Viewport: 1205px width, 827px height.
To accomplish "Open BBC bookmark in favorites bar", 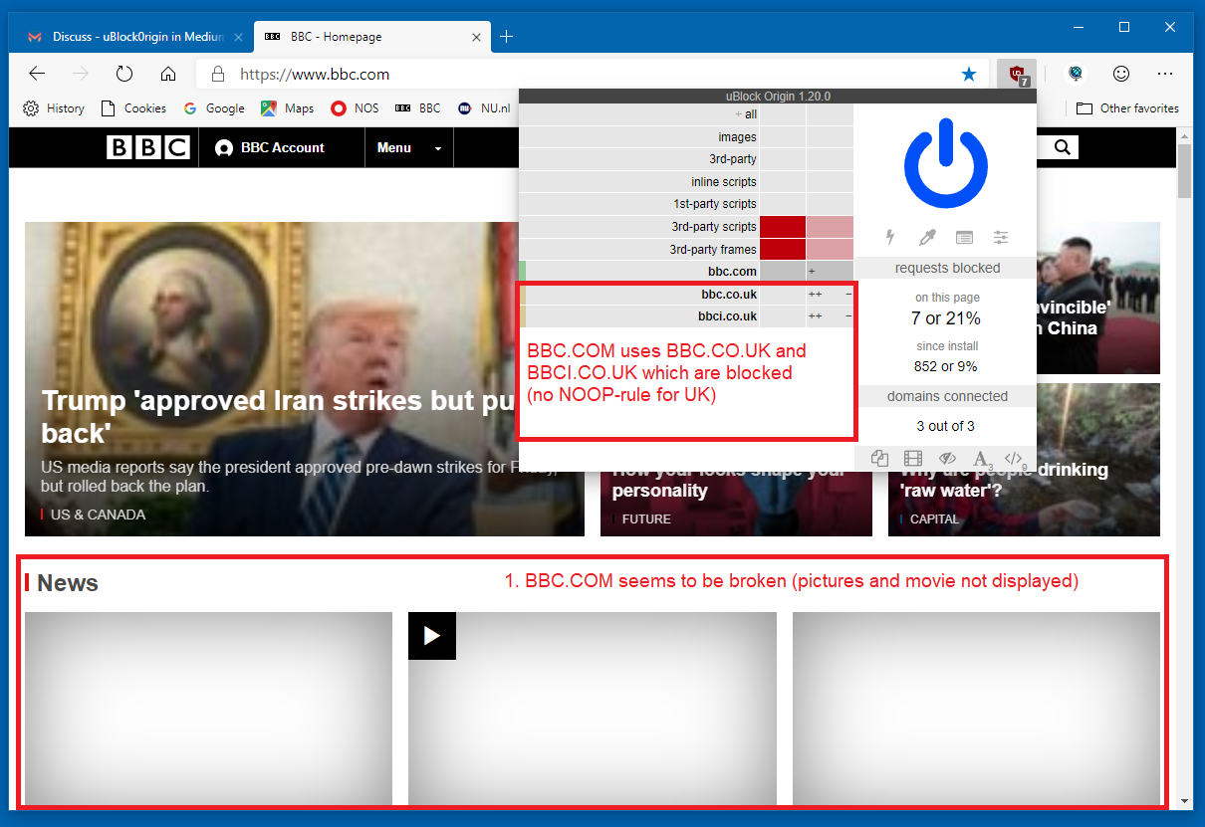I will (x=418, y=108).
